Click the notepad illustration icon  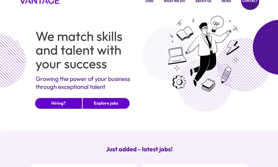208,85
